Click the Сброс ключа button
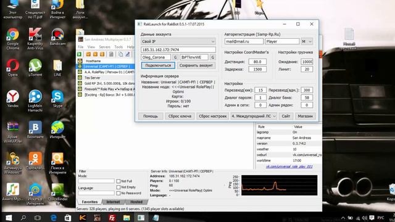 (180, 116)
